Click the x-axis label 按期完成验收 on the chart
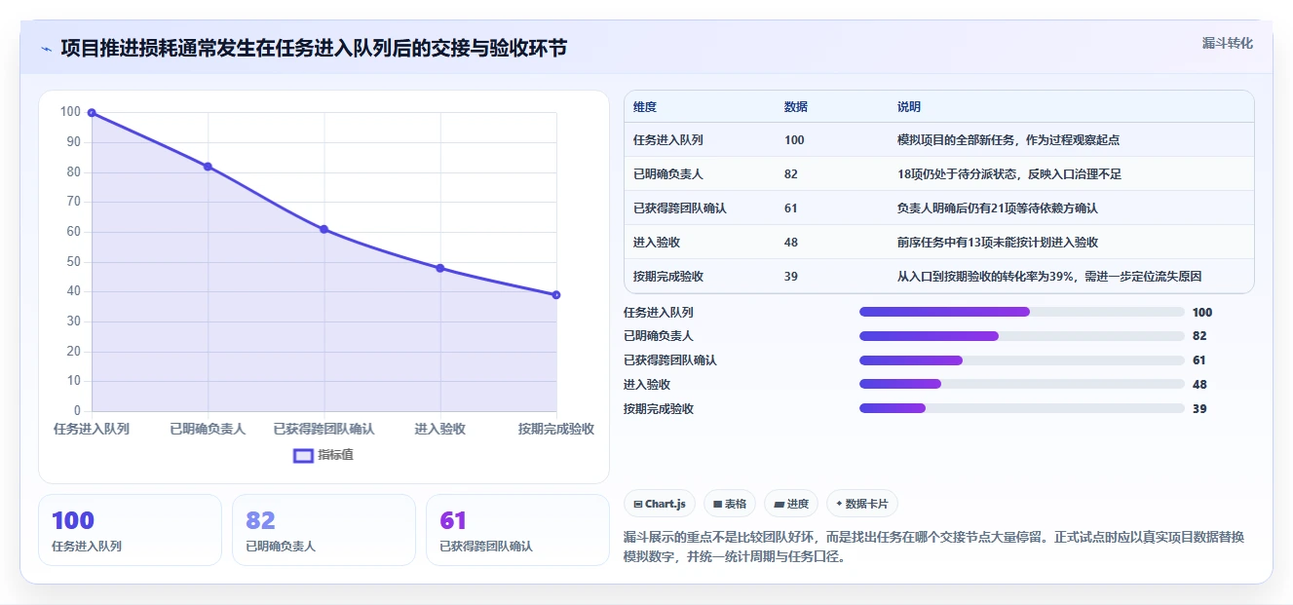 (556, 429)
